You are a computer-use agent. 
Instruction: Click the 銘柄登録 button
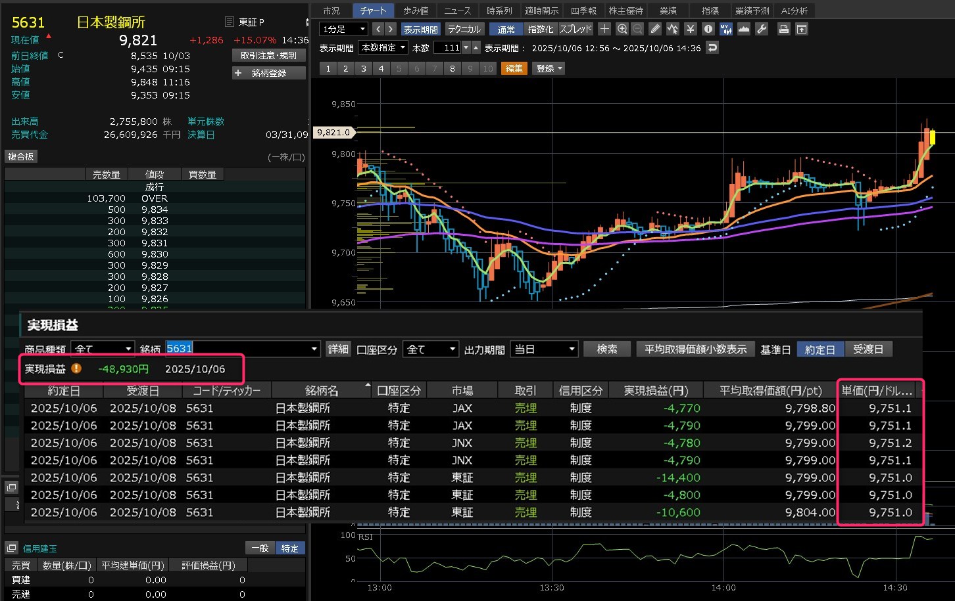[x=269, y=73]
